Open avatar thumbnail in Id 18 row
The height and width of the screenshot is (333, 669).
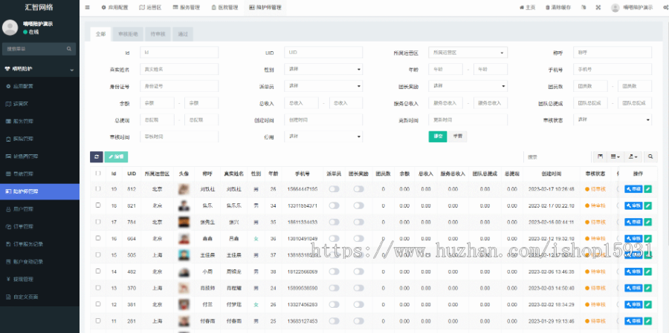point(184,205)
